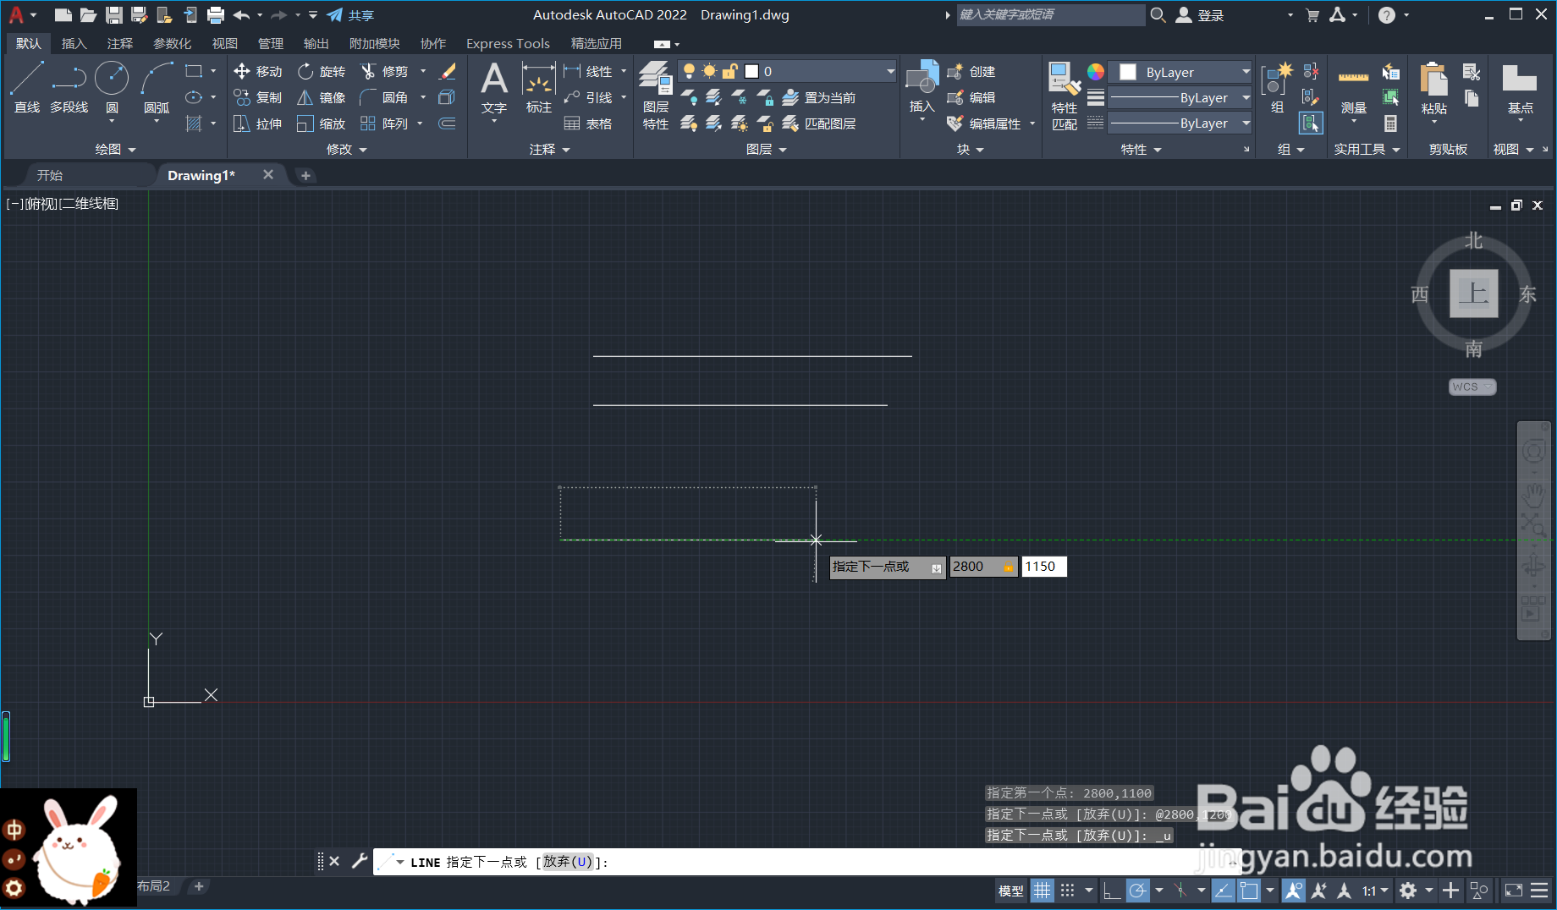Toggle object snap in status bar
The image size is (1557, 910).
1249,891
